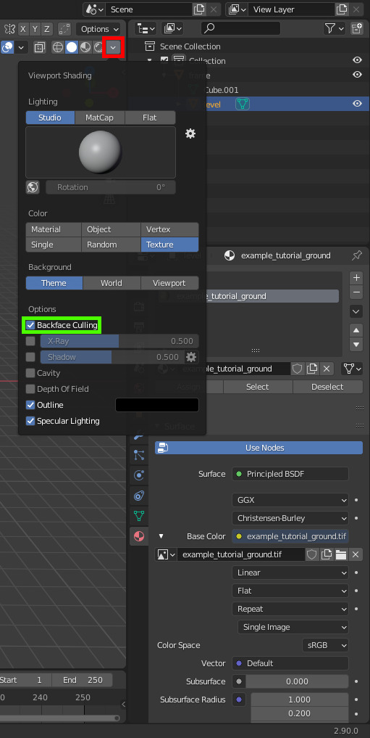Uncheck Backface Culling option
This screenshot has height=738, width=370.
click(30, 325)
